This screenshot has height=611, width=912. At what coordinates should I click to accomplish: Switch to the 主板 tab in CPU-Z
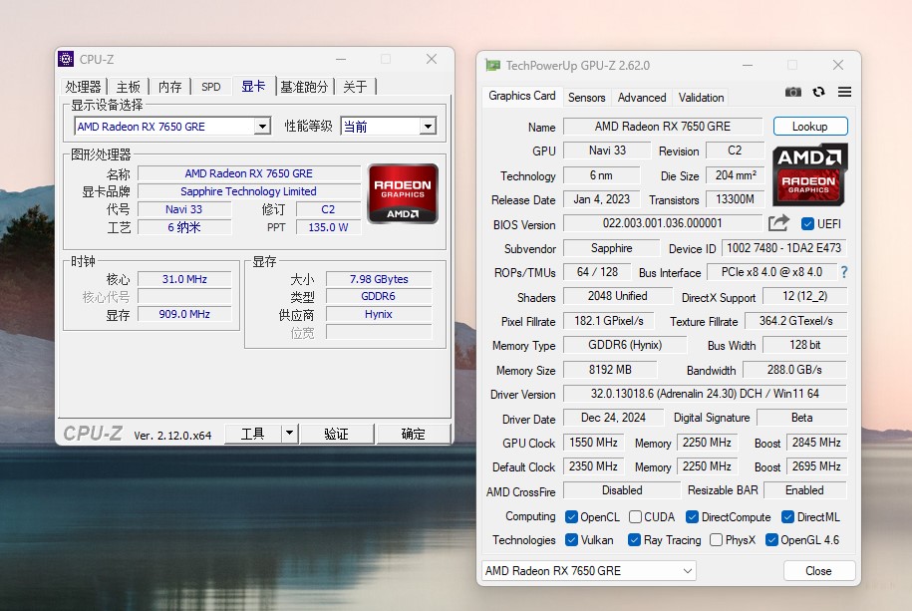(x=128, y=87)
